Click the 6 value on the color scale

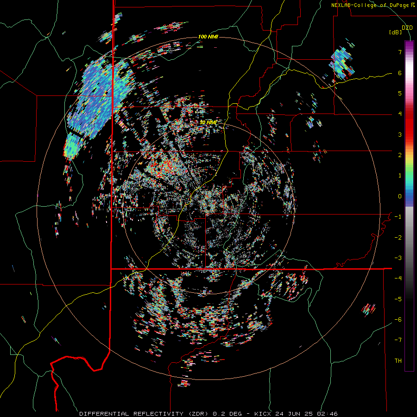[400, 73]
